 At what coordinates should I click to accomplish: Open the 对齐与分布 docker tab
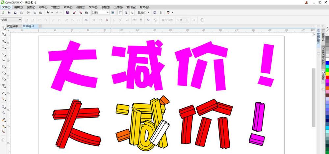point(323,56)
